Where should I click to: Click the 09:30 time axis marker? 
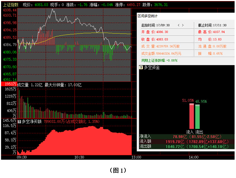tap(22, 157)
